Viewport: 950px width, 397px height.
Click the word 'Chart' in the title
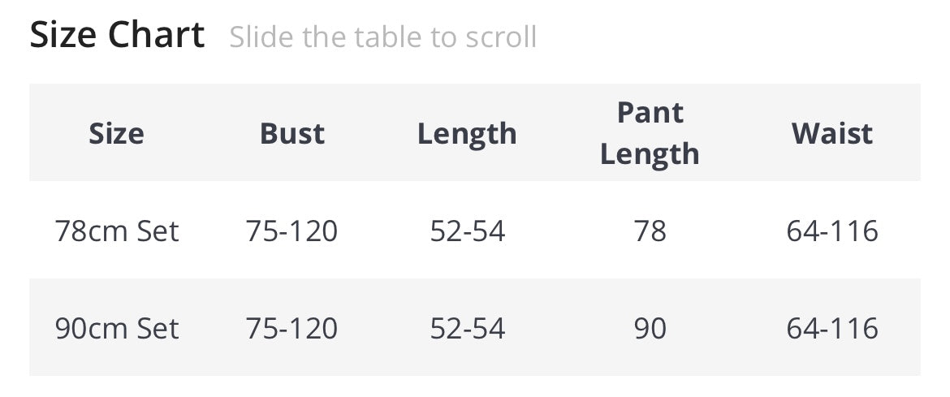(x=157, y=36)
